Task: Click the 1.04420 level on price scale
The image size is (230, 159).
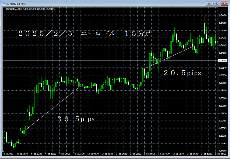Action: (223, 16)
